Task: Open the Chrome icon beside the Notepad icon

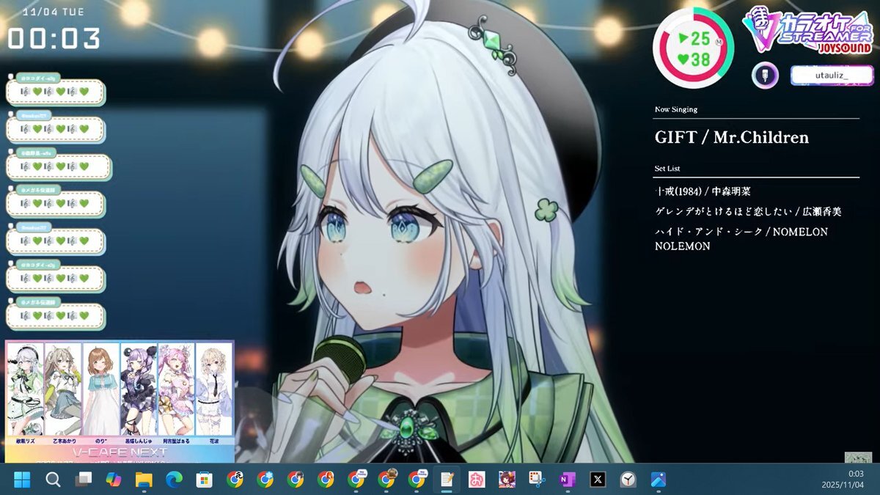Action: (416, 480)
